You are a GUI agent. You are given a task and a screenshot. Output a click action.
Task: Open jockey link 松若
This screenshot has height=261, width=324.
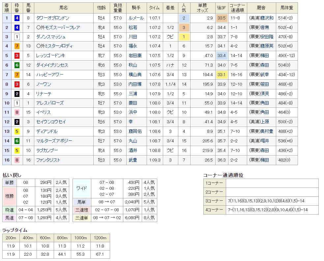tap(133, 27)
